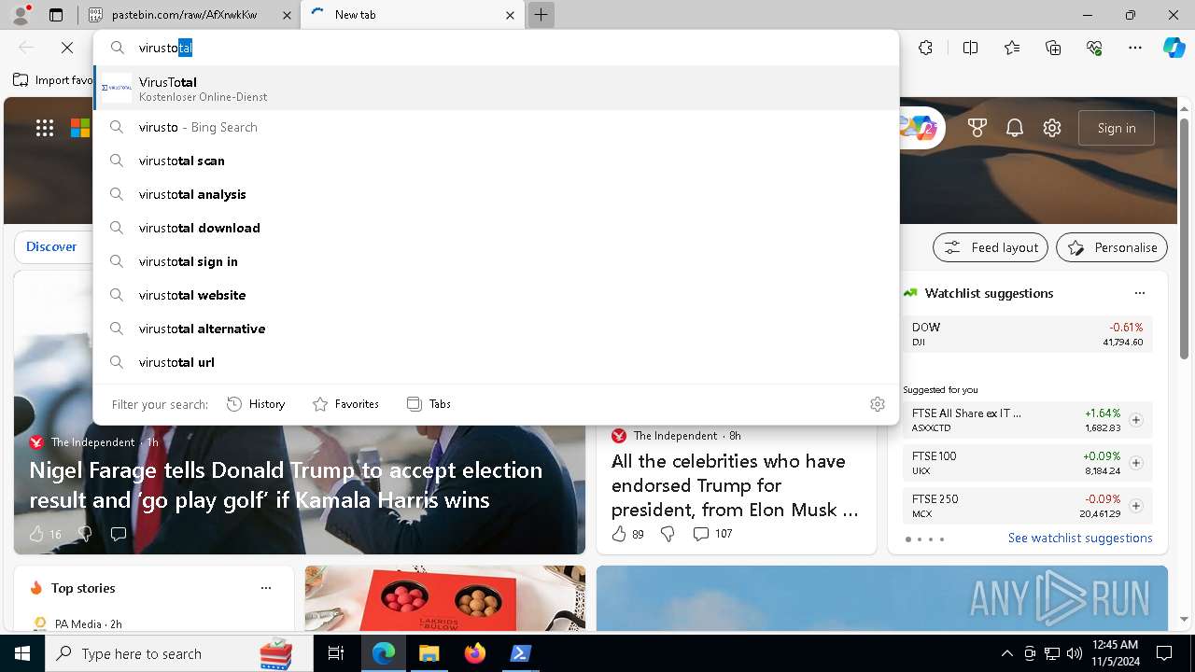
Task: Add FTSE All Share ex IT to watchlist
Action: tap(1135, 420)
